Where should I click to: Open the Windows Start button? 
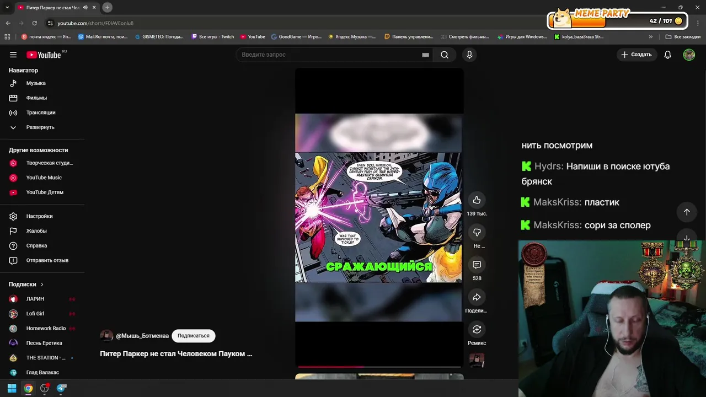click(12, 388)
